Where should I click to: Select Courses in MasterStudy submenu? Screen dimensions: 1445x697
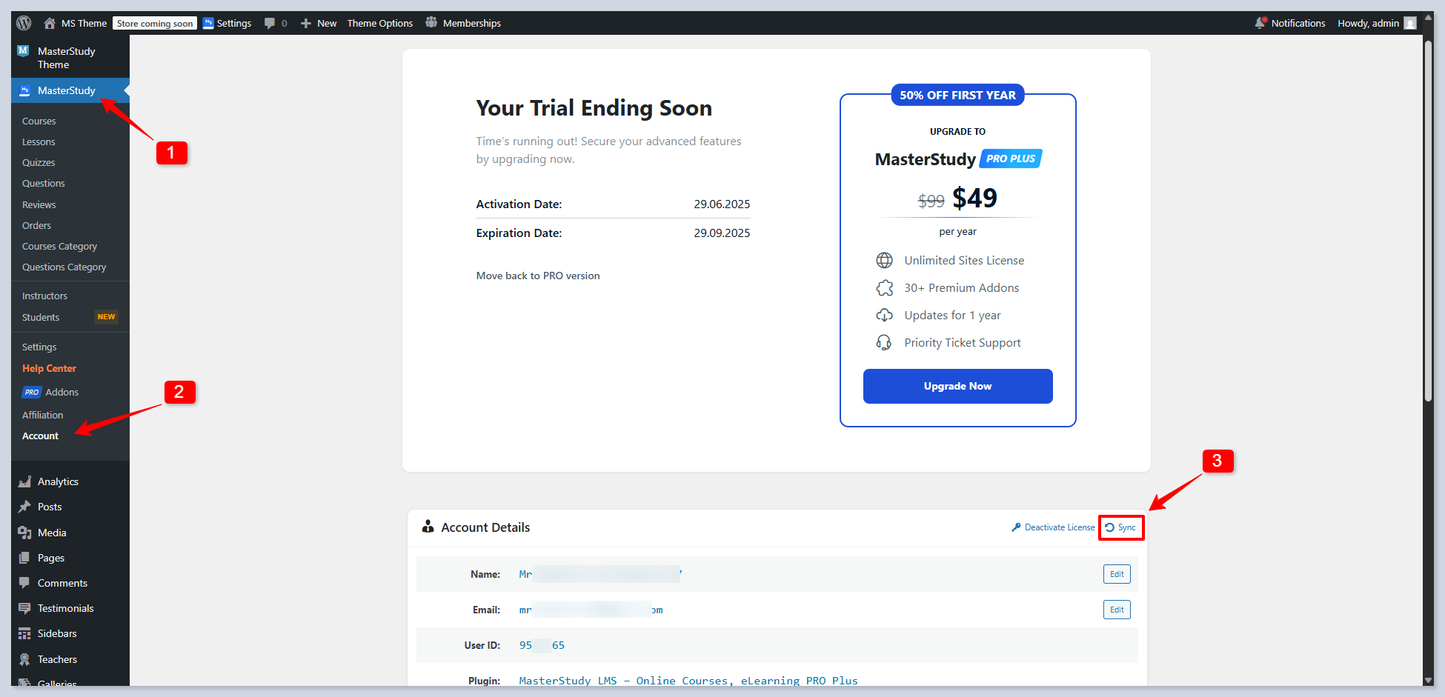pyautogui.click(x=39, y=121)
